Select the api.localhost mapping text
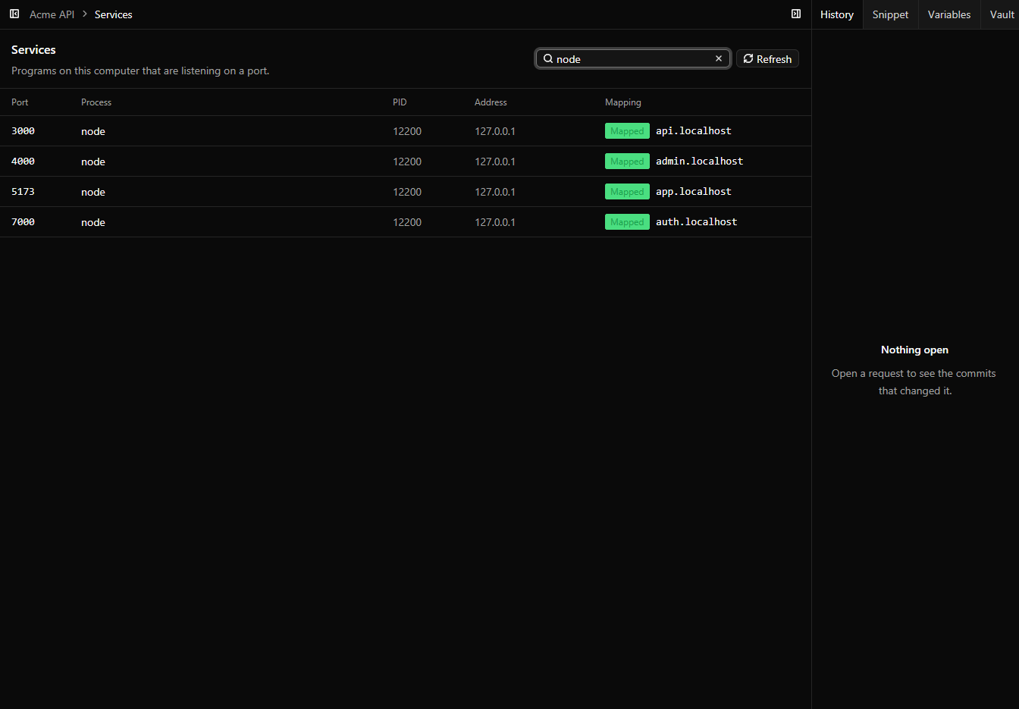Screen dimensions: 1019x709 coord(694,131)
